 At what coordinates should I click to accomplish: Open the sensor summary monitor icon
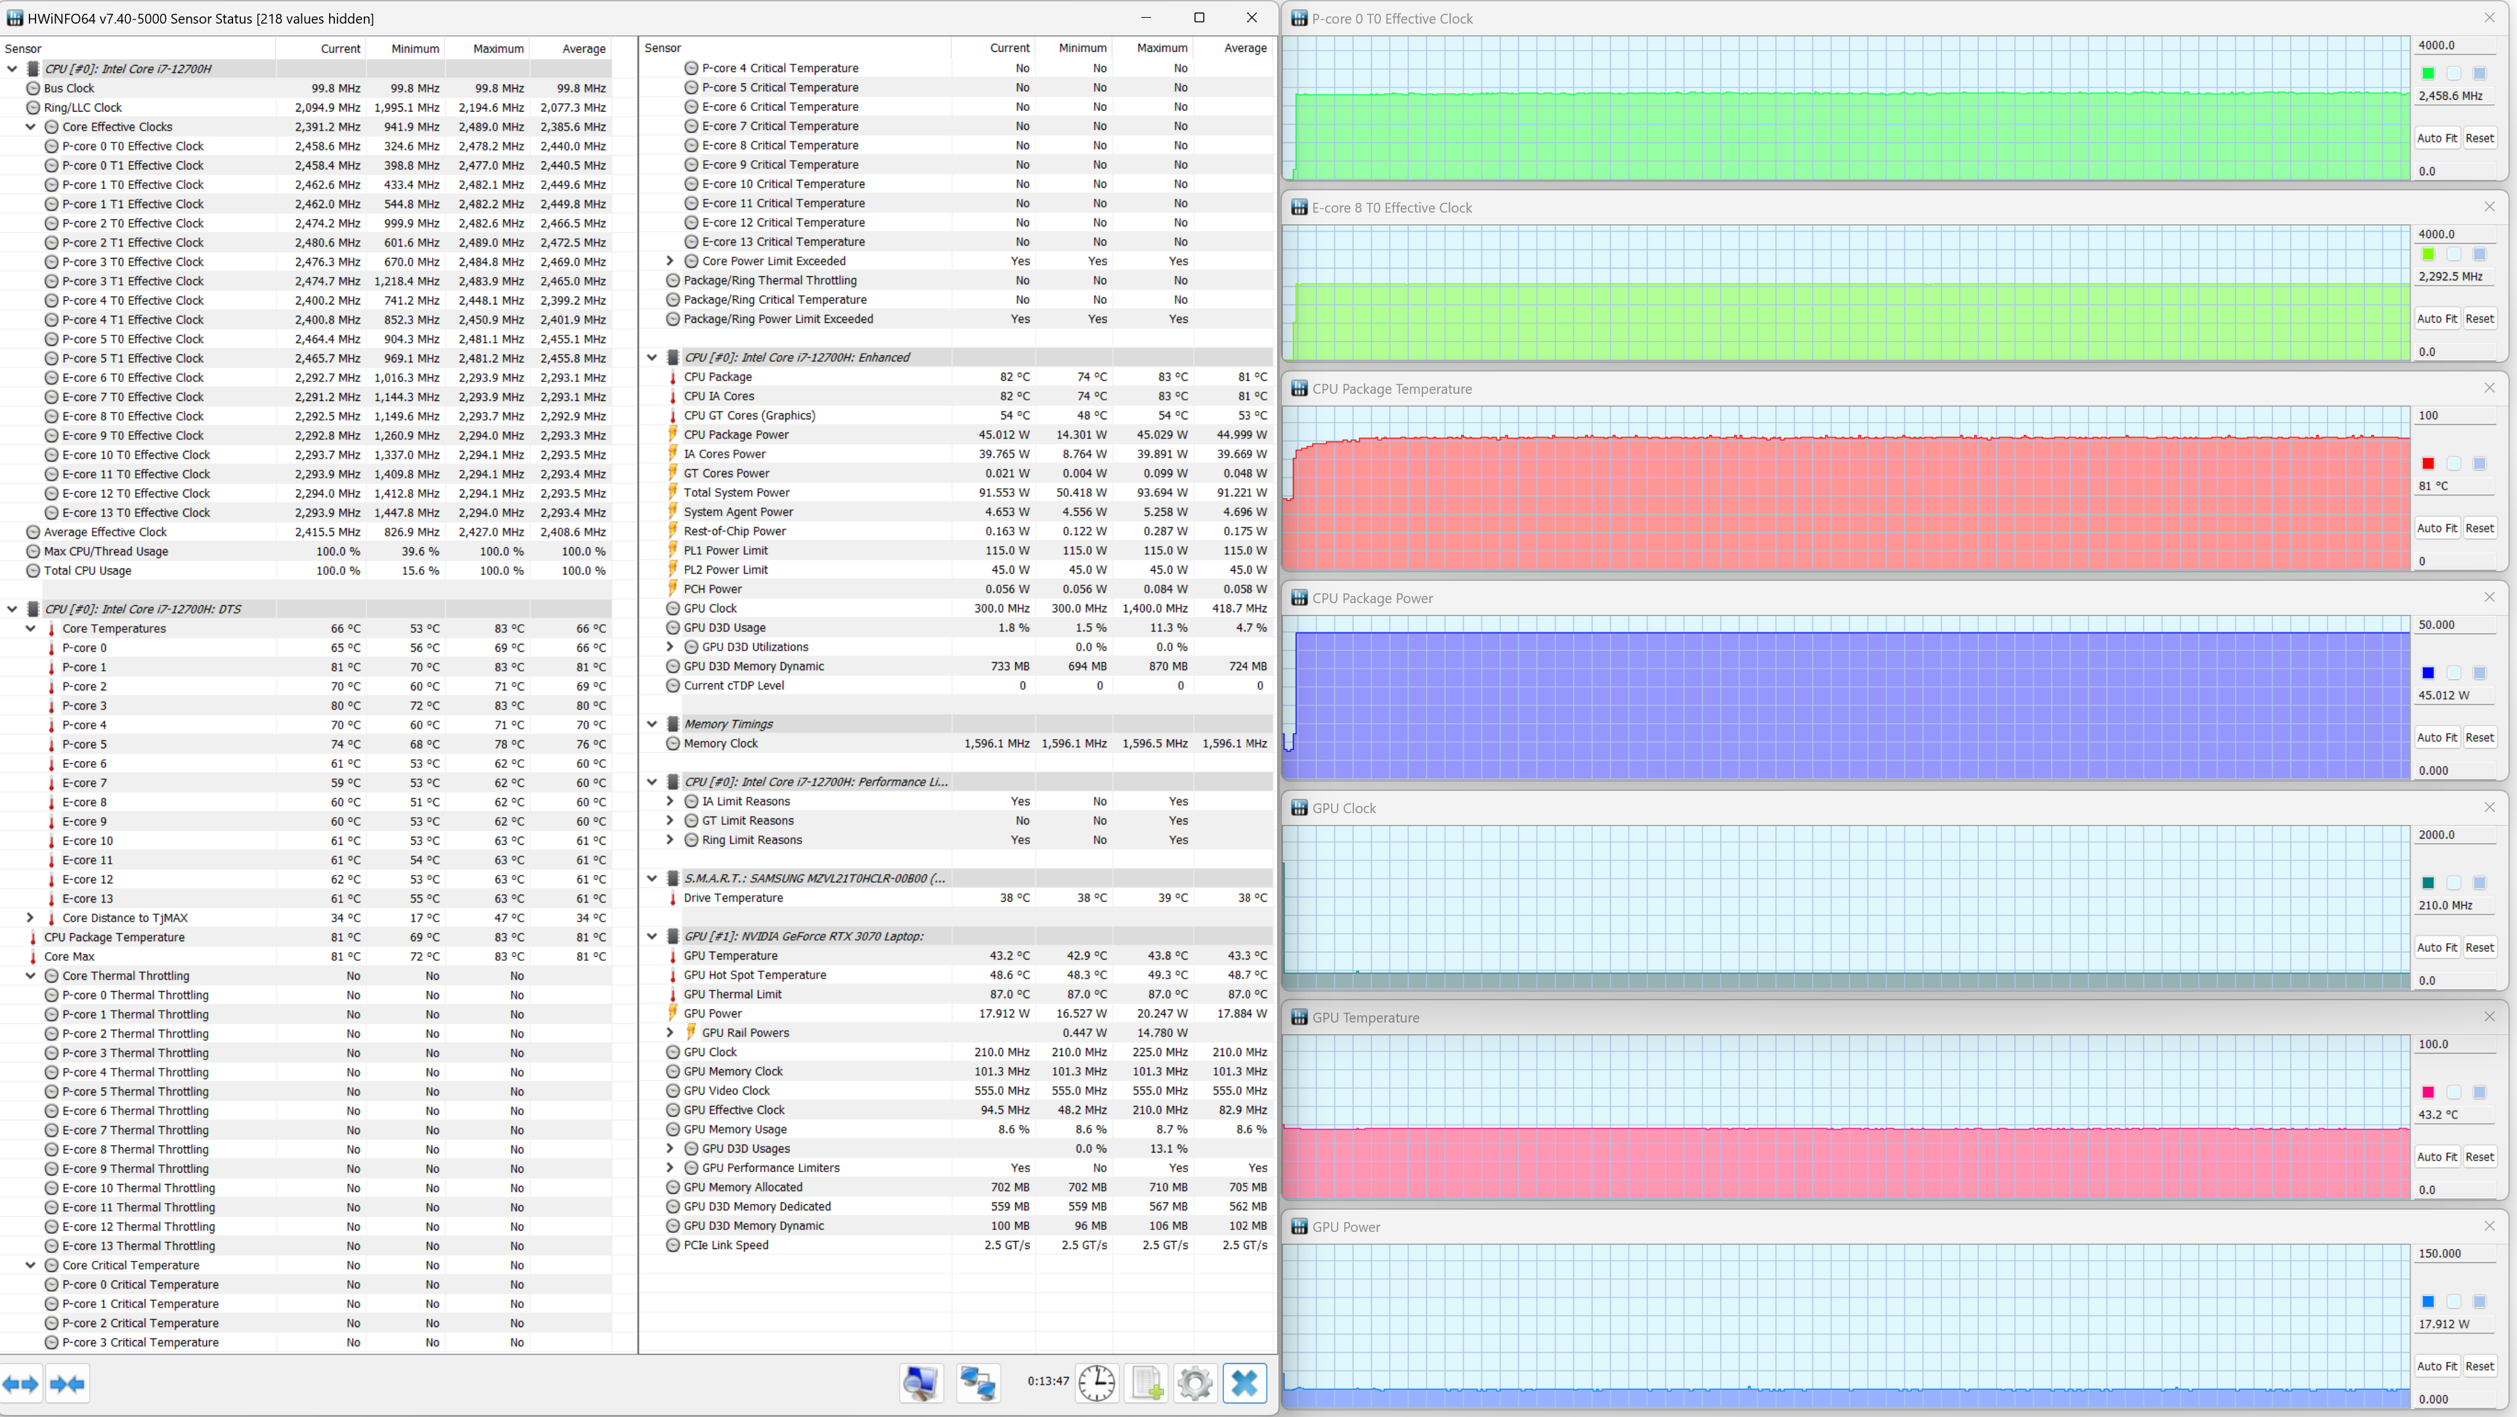tap(921, 1383)
